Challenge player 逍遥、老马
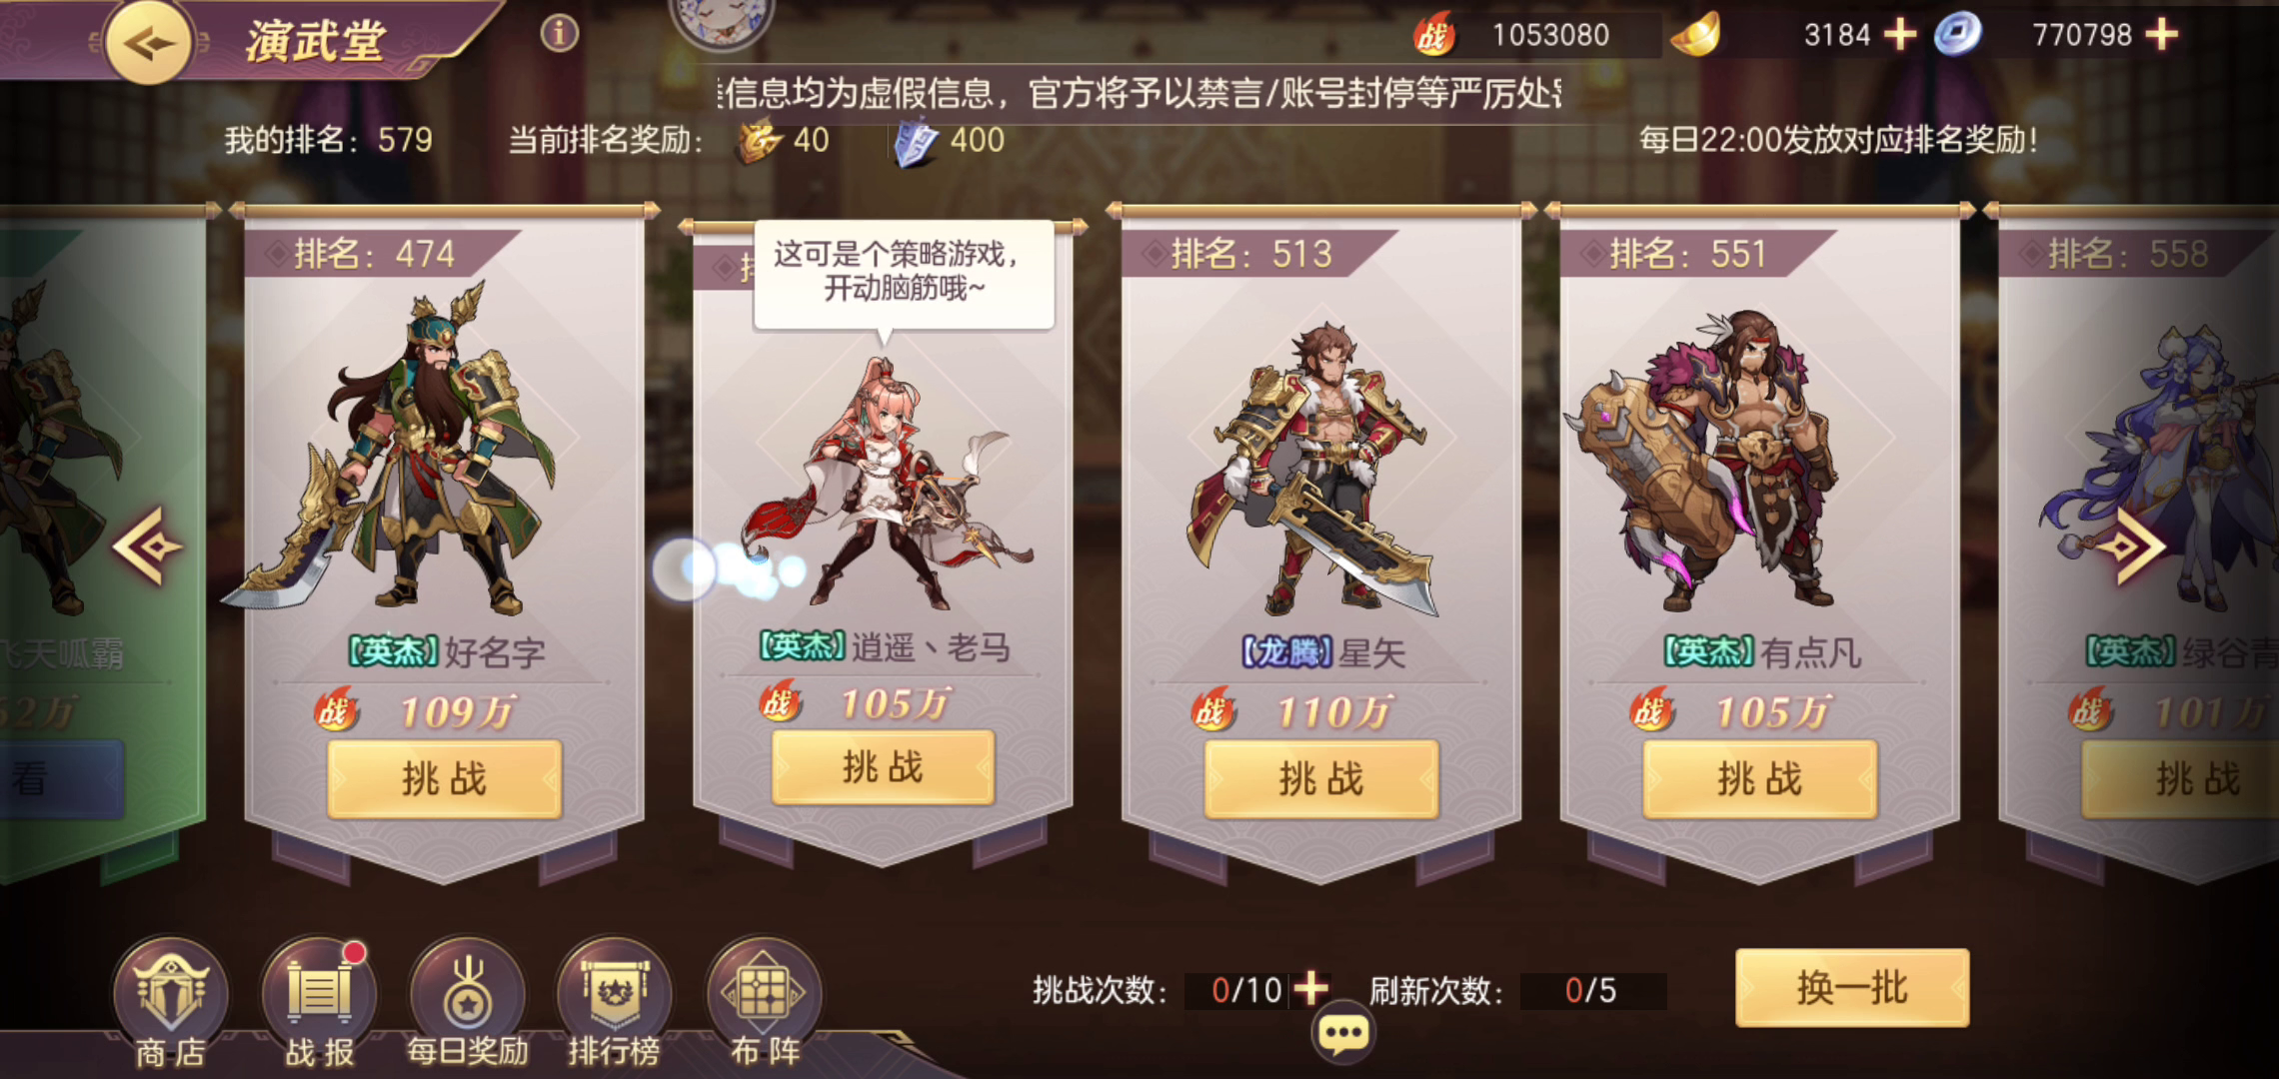The image size is (2279, 1079). [883, 767]
